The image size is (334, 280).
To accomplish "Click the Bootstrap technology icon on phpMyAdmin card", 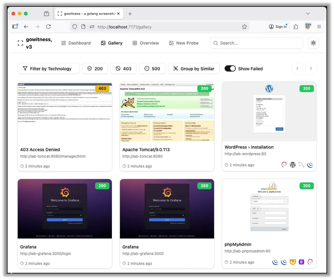I will pyautogui.click(x=301, y=262).
